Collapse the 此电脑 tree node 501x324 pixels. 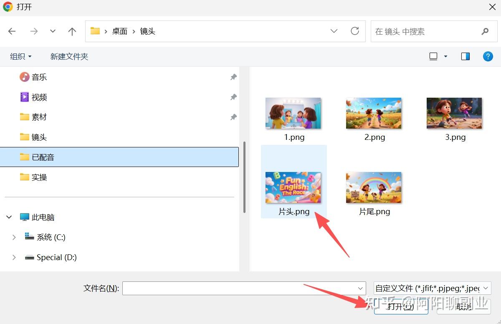[9, 217]
